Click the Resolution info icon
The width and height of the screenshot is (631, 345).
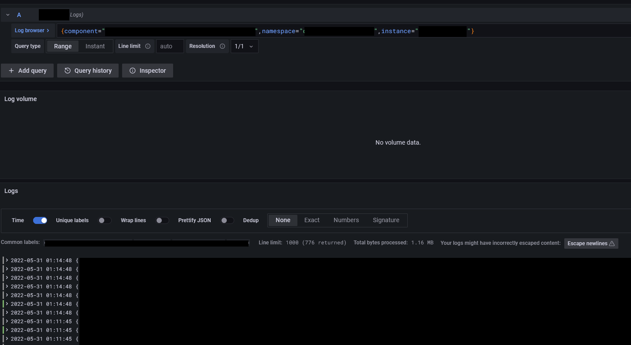(222, 46)
